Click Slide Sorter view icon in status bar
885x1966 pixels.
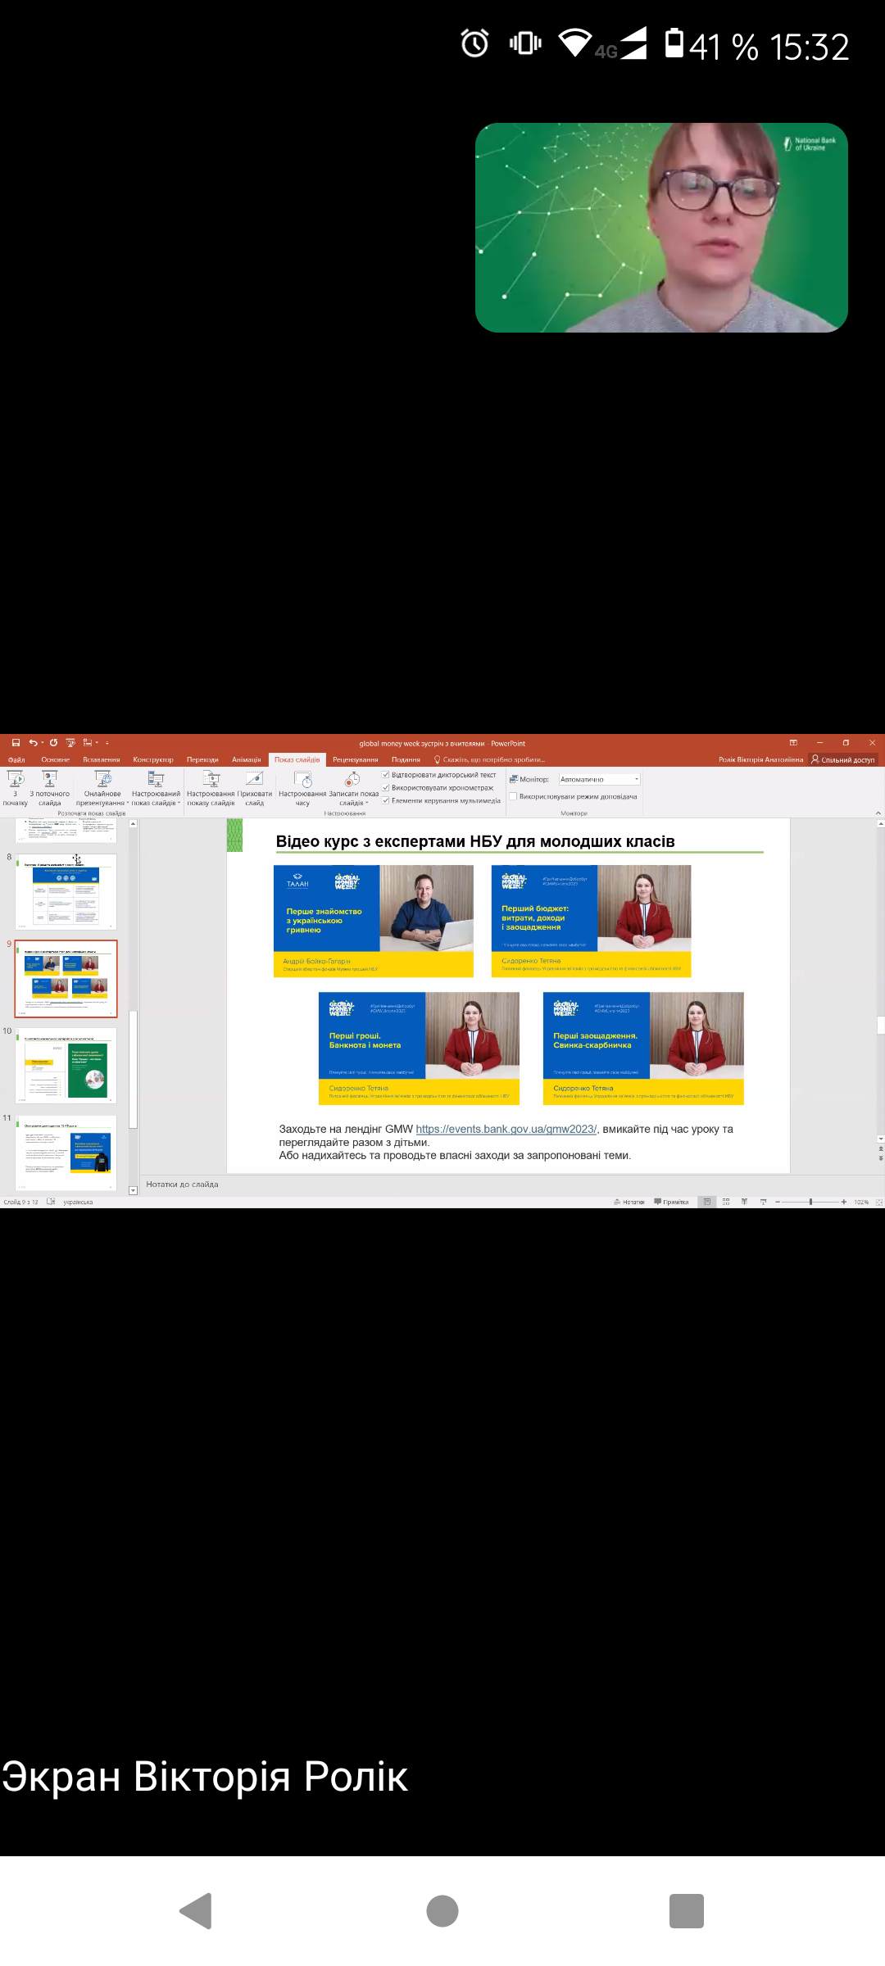(x=726, y=1202)
